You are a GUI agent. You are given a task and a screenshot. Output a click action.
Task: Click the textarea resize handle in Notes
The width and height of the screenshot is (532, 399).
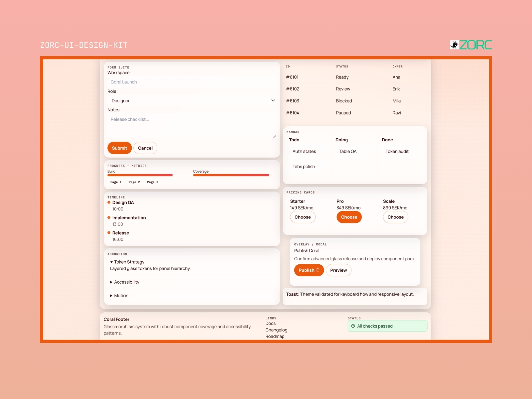(274, 136)
